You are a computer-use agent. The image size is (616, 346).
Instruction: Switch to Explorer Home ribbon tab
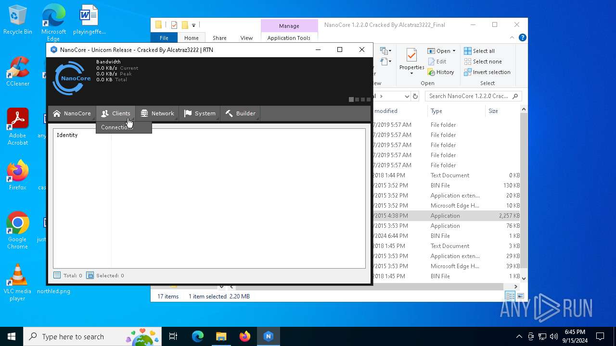191,38
